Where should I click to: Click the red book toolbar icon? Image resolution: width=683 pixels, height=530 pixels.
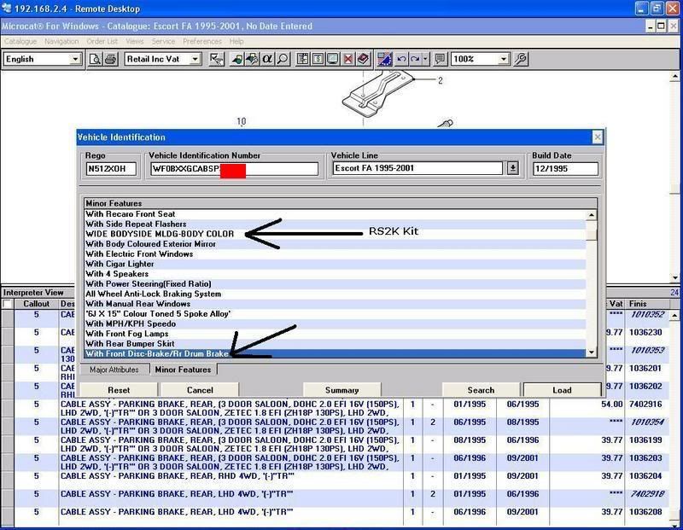364,59
